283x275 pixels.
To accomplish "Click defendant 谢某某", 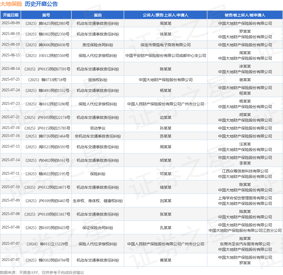I will tap(245, 80).
